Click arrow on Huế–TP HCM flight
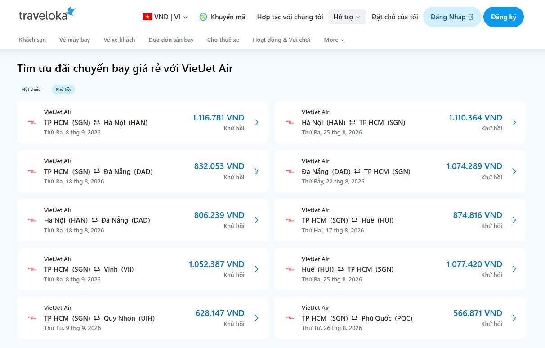545x348 pixels. coord(514,269)
